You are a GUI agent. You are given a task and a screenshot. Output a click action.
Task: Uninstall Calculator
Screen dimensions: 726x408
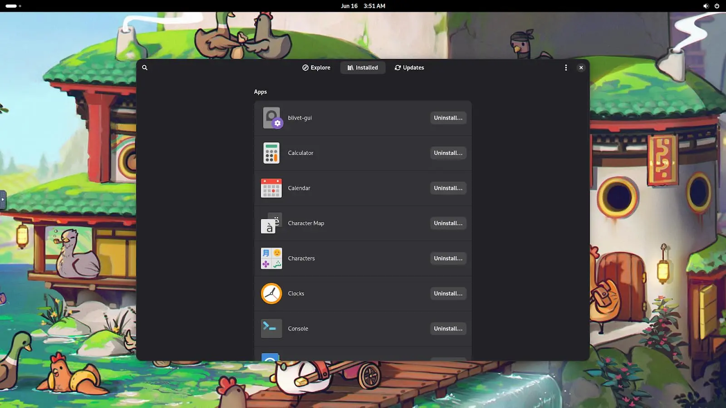(x=448, y=153)
